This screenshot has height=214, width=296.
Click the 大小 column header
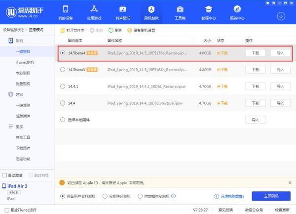tap(207, 41)
